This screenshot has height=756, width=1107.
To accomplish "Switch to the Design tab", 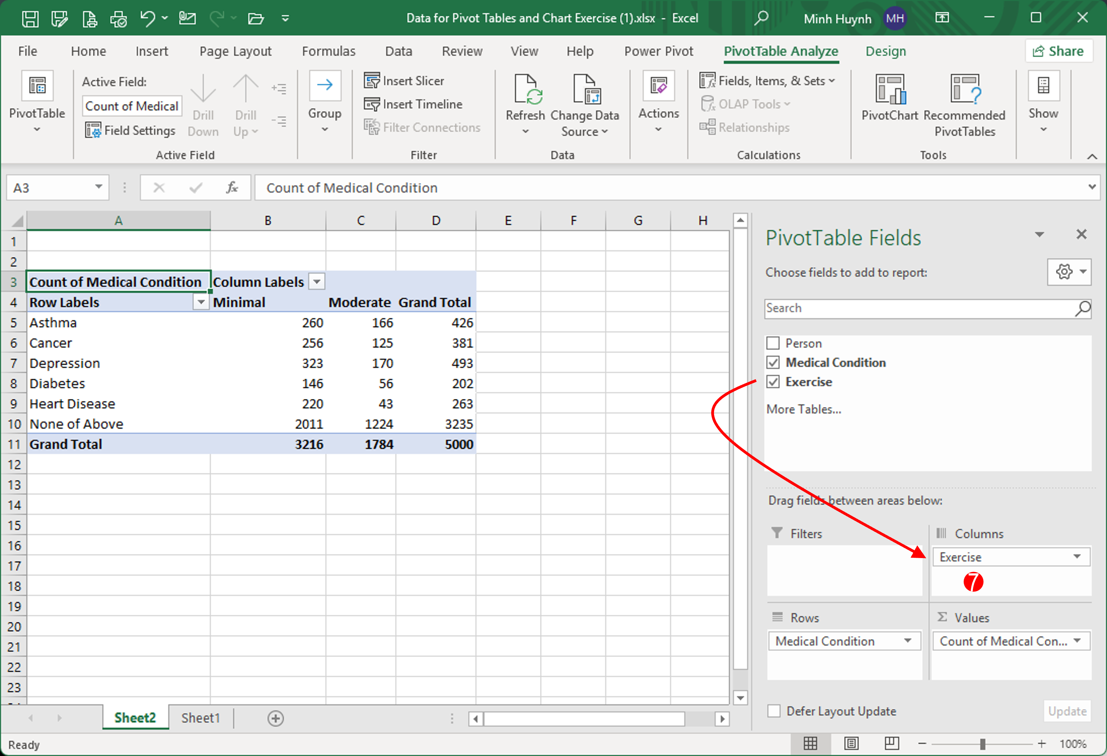I will pos(886,51).
